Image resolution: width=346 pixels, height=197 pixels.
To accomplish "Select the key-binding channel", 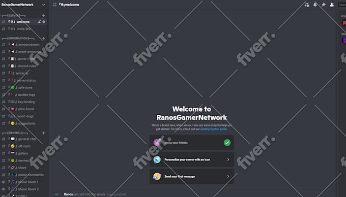I will click(x=24, y=102).
